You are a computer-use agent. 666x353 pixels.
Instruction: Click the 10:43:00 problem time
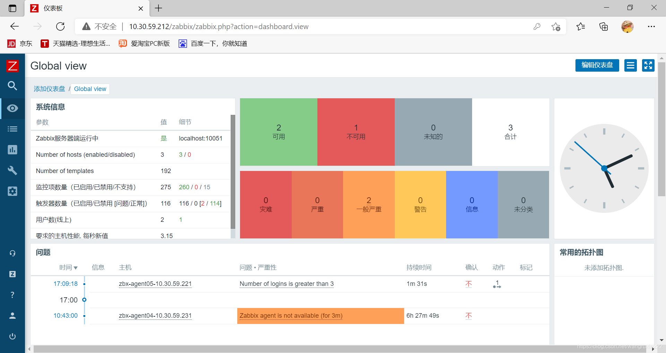click(66, 316)
